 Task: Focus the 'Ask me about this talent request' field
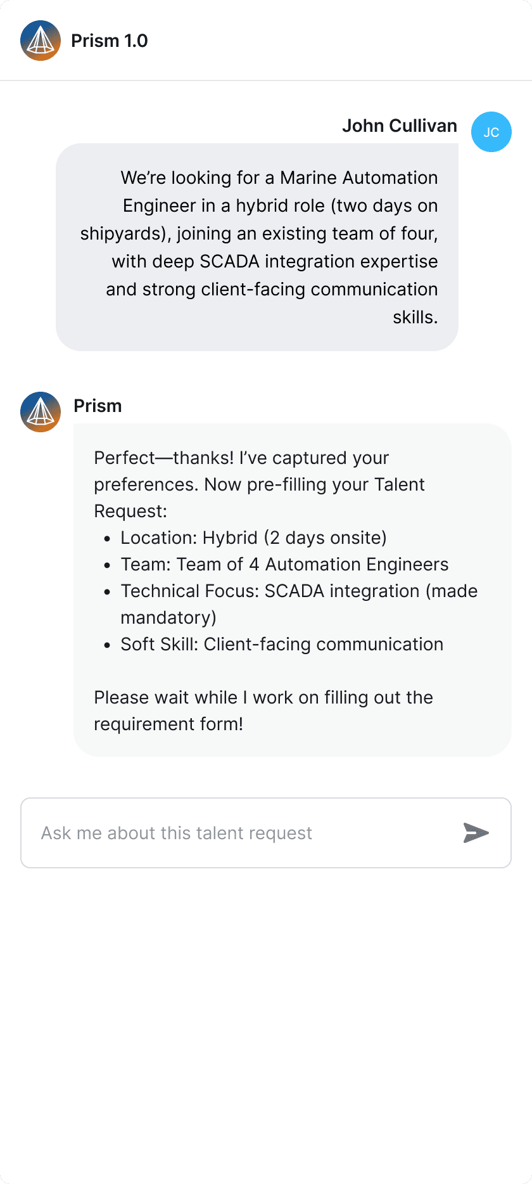tap(241, 833)
